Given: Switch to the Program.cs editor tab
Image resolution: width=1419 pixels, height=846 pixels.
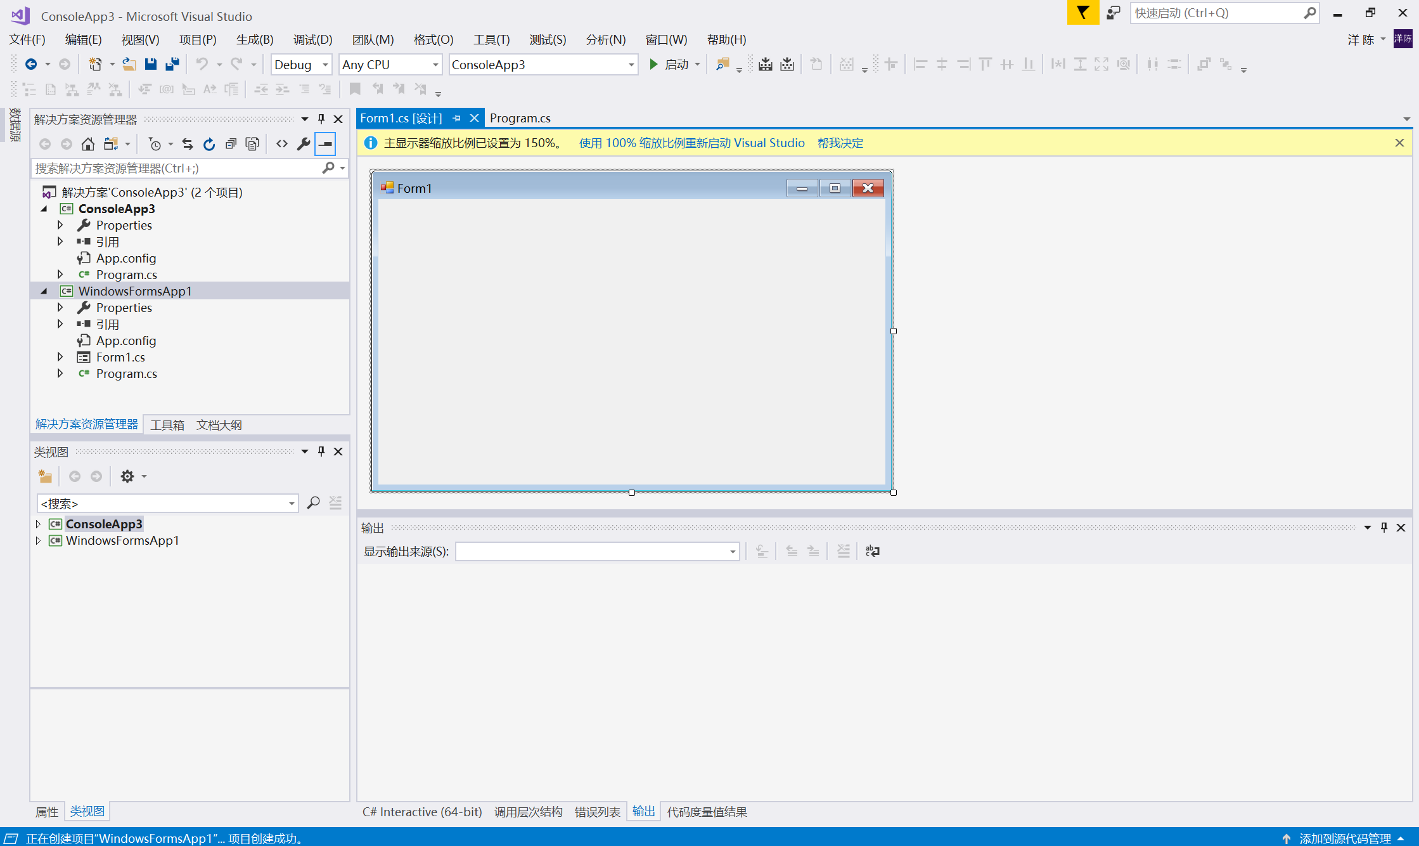Looking at the screenshot, I should (x=520, y=118).
